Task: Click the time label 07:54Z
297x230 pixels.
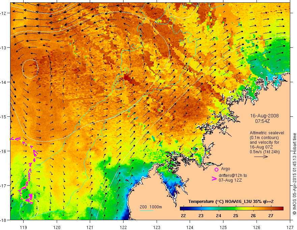Action: 262,121
